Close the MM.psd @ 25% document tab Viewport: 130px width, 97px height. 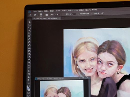60,18
